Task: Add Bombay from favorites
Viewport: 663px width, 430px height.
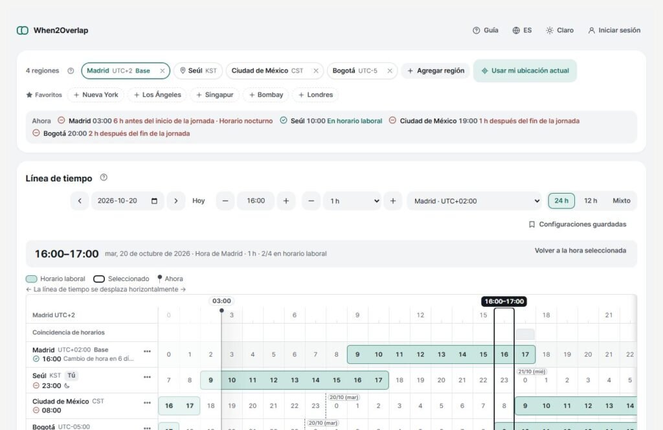Action: (x=266, y=95)
